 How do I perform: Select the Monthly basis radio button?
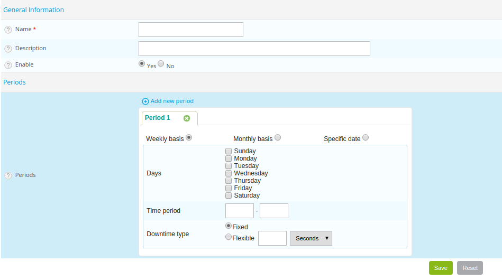(x=278, y=138)
